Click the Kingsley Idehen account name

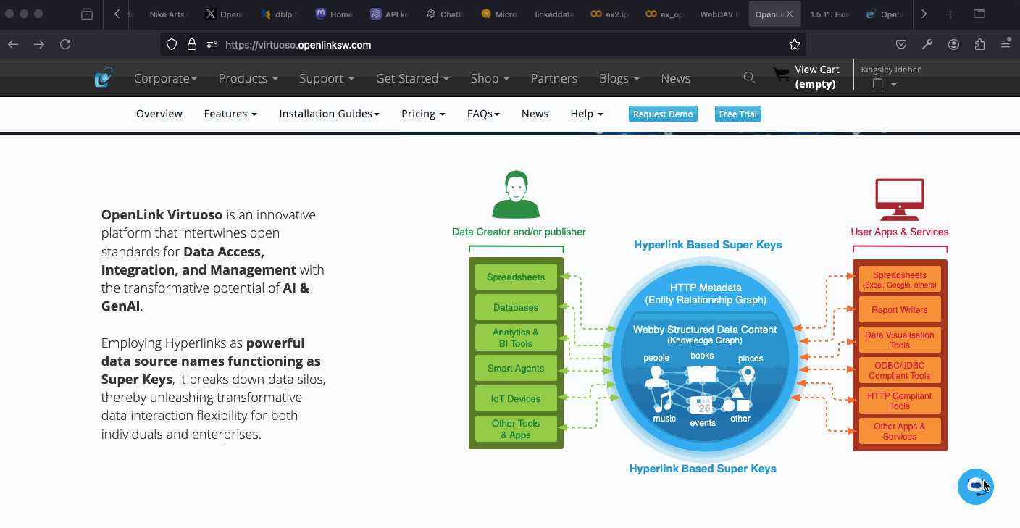click(891, 70)
